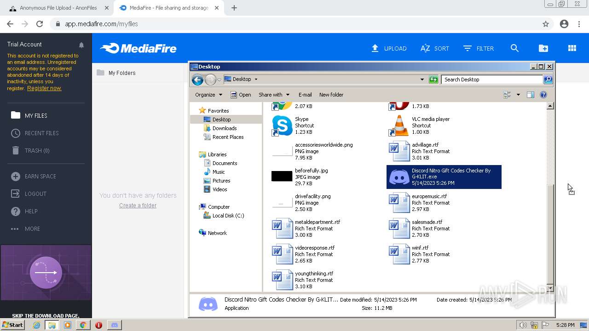The height and width of the screenshot is (331, 589).
Task: Click Explorer Forward button
Action: [210, 80]
